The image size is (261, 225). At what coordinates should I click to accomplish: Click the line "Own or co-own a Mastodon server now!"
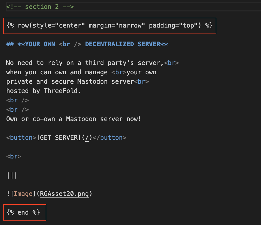coord(74,119)
